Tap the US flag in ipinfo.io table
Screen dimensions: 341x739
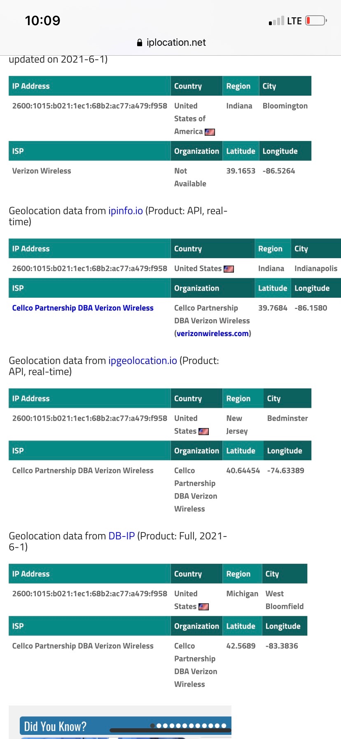point(229,269)
